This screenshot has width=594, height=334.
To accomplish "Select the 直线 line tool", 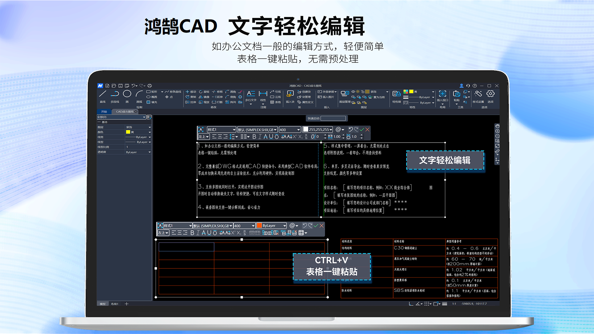I will pos(103,96).
